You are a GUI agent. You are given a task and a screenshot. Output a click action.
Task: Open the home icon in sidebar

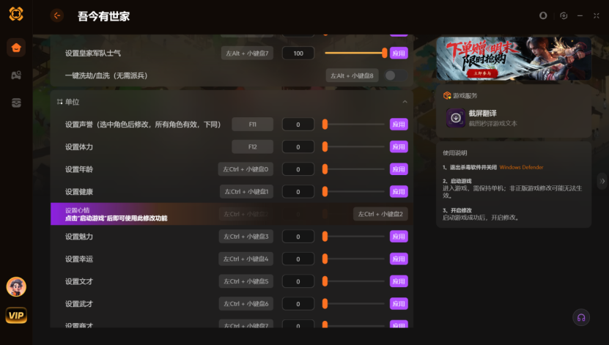pos(16,48)
